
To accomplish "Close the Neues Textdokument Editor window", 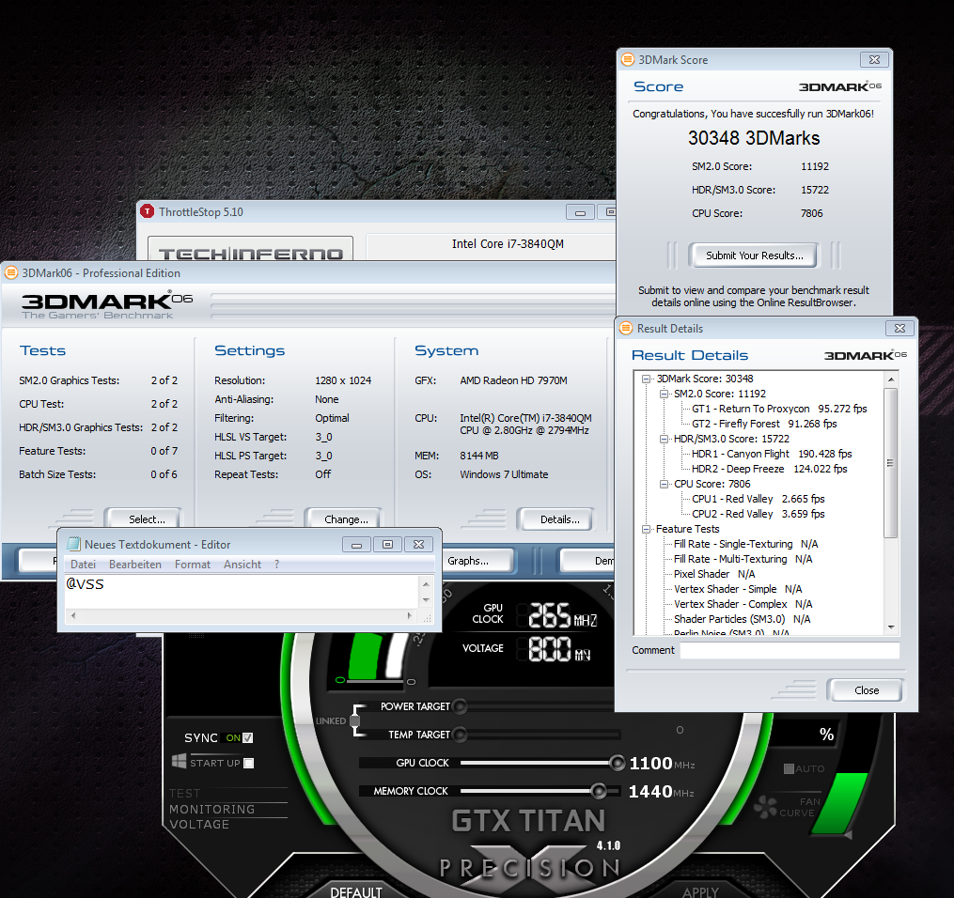I will (x=418, y=545).
